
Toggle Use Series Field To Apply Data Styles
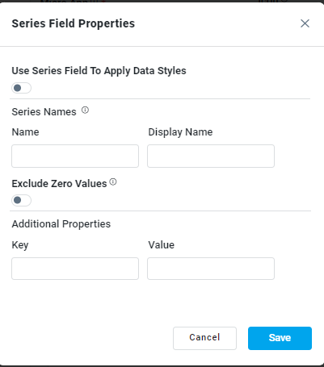click(21, 88)
